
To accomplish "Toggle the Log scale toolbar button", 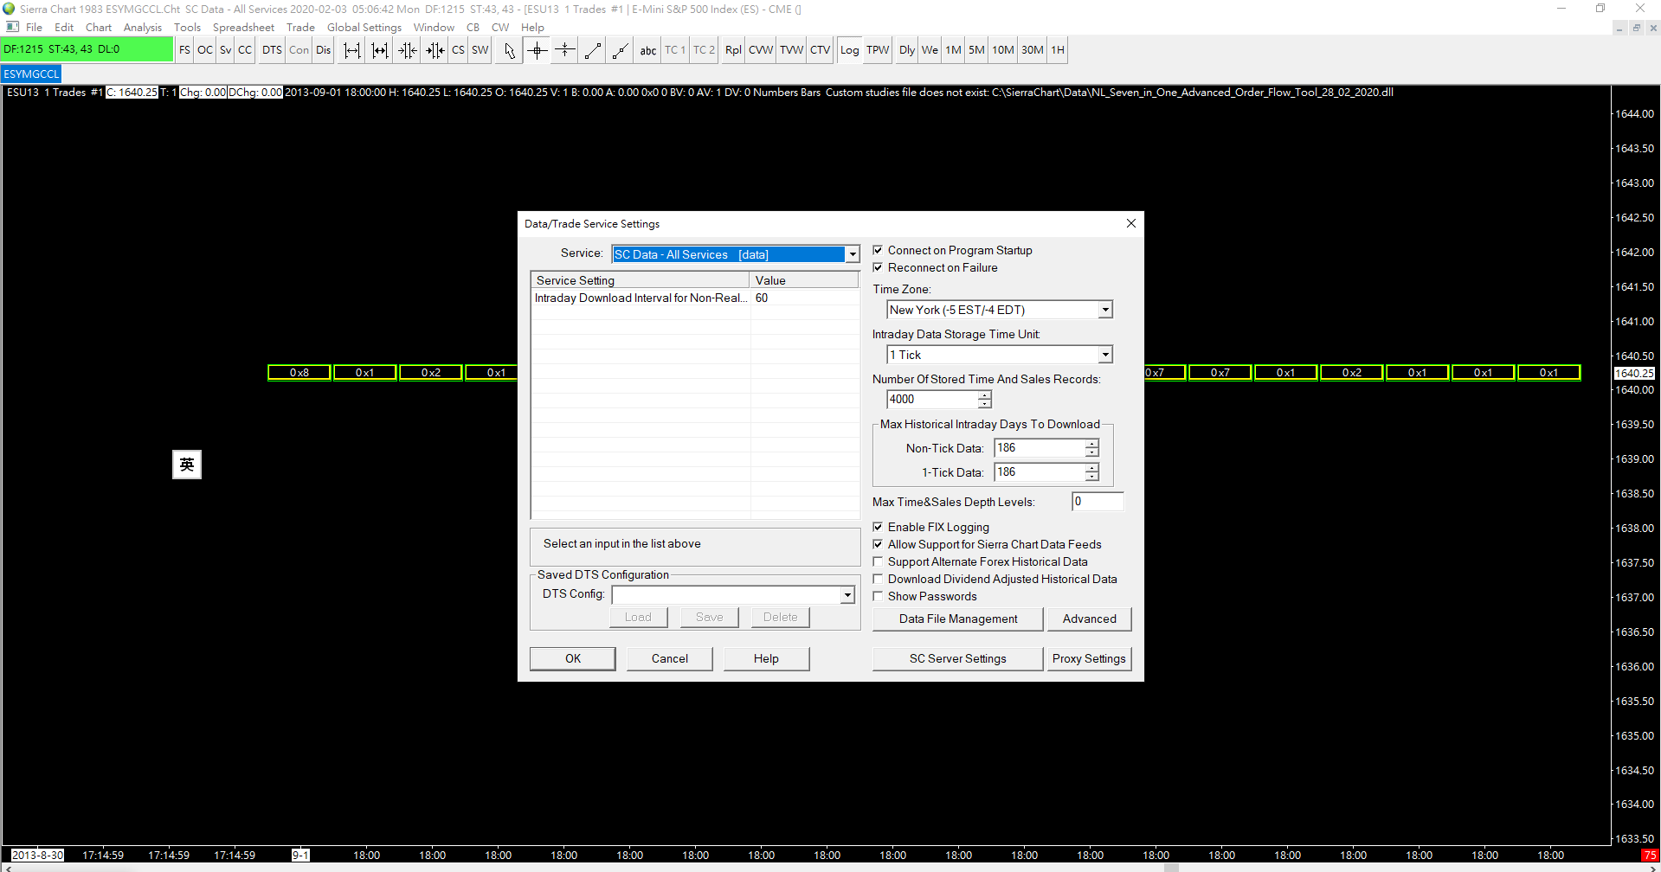I will point(850,50).
